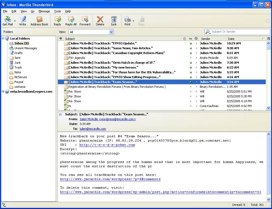
Task: Sort messages by the Date column
Action: (246, 39)
